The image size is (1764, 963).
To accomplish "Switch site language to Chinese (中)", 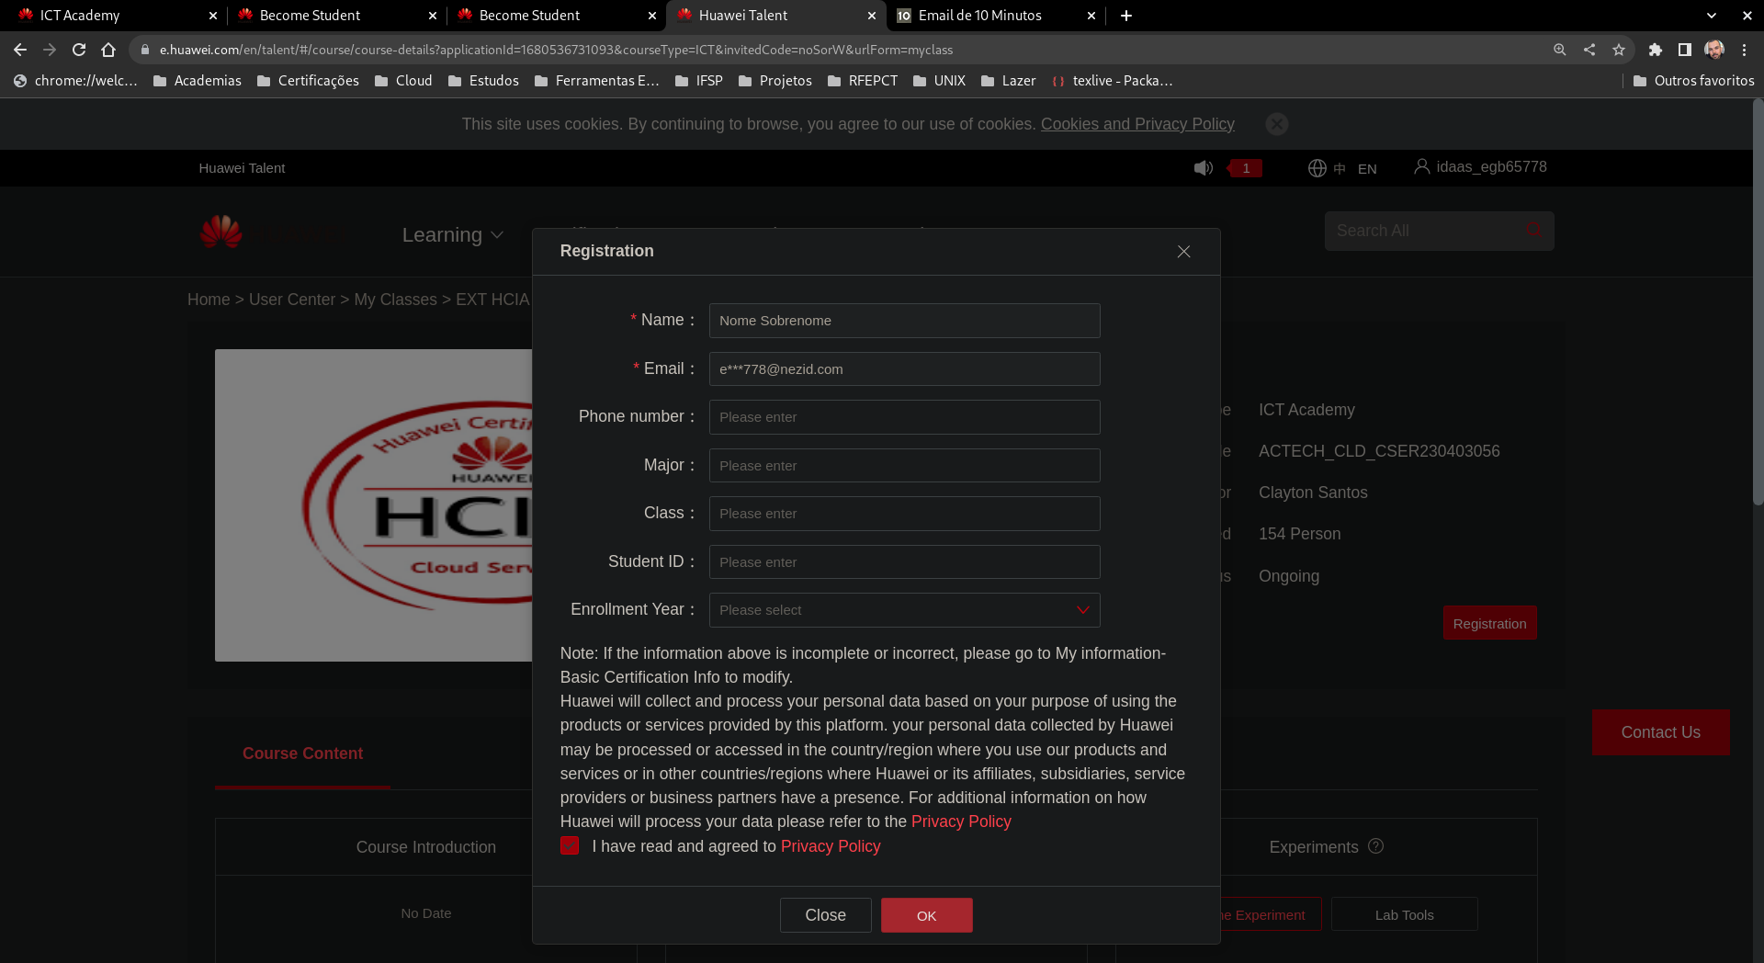I will coord(1339,168).
